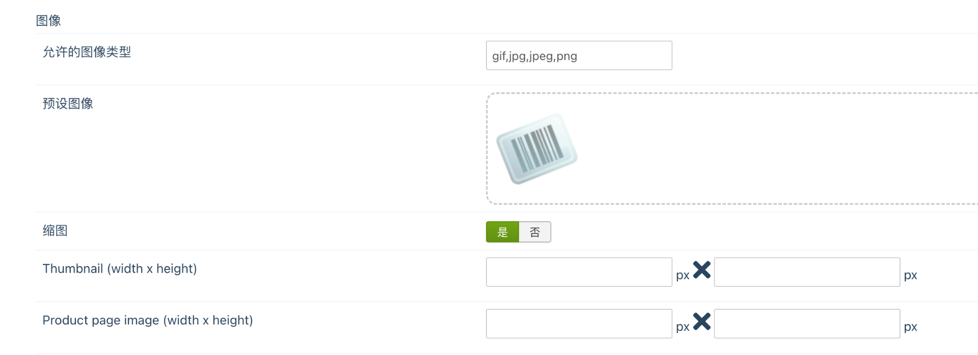
Task: Click px unit after Thumbnail height field
Action: tap(910, 276)
